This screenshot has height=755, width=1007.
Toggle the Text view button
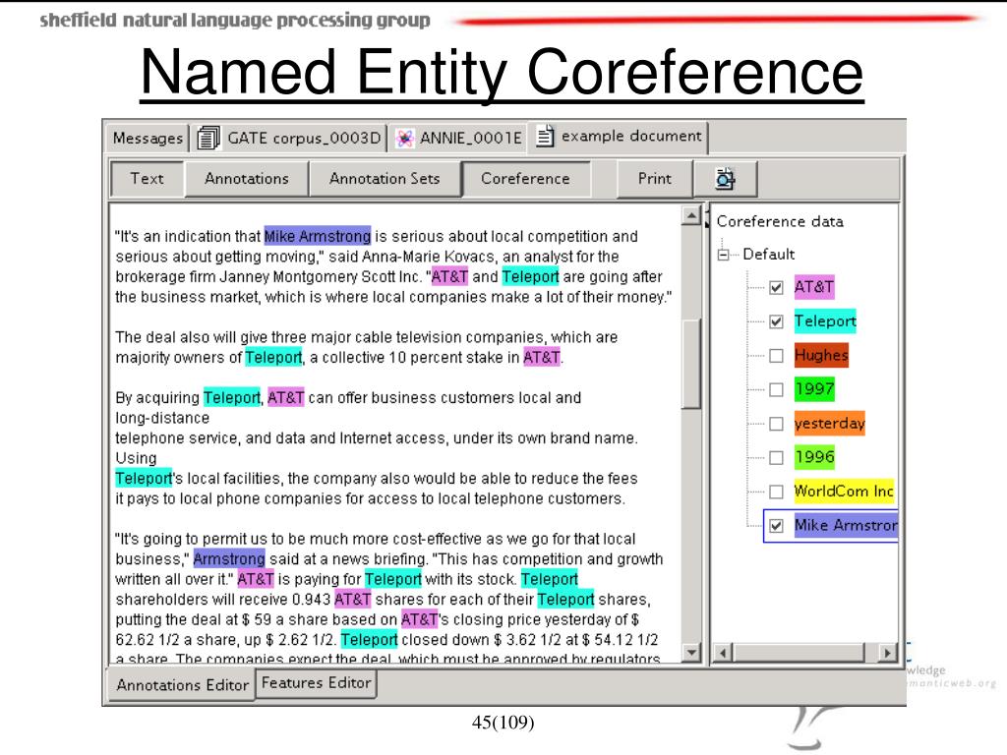[148, 179]
